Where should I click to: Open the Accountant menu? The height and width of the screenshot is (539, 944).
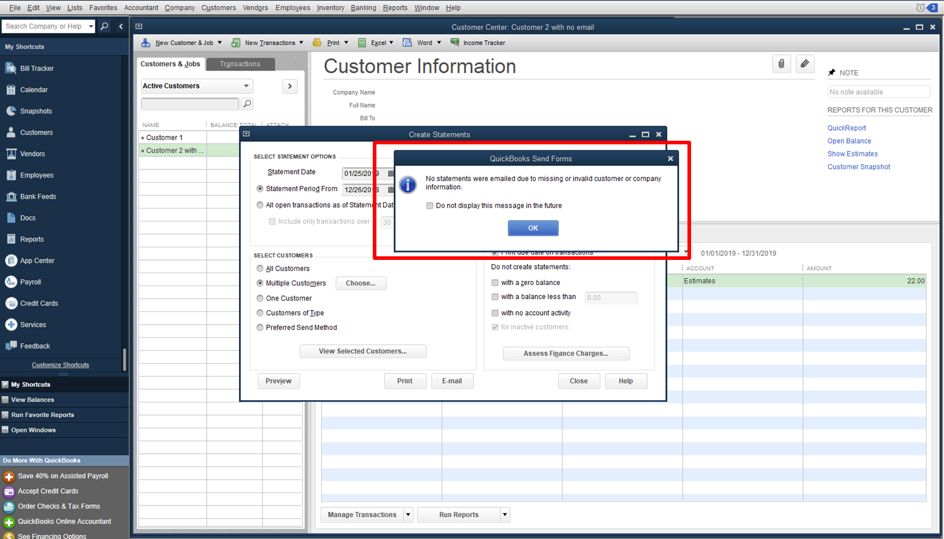point(141,8)
